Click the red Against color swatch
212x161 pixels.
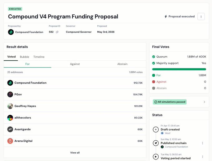click(x=154, y=82)
